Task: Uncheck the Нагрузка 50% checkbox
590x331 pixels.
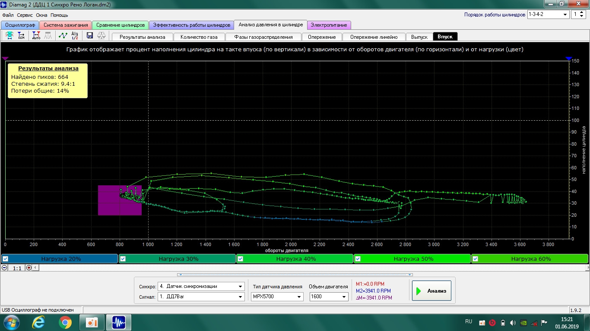Action: coord(358,259)
